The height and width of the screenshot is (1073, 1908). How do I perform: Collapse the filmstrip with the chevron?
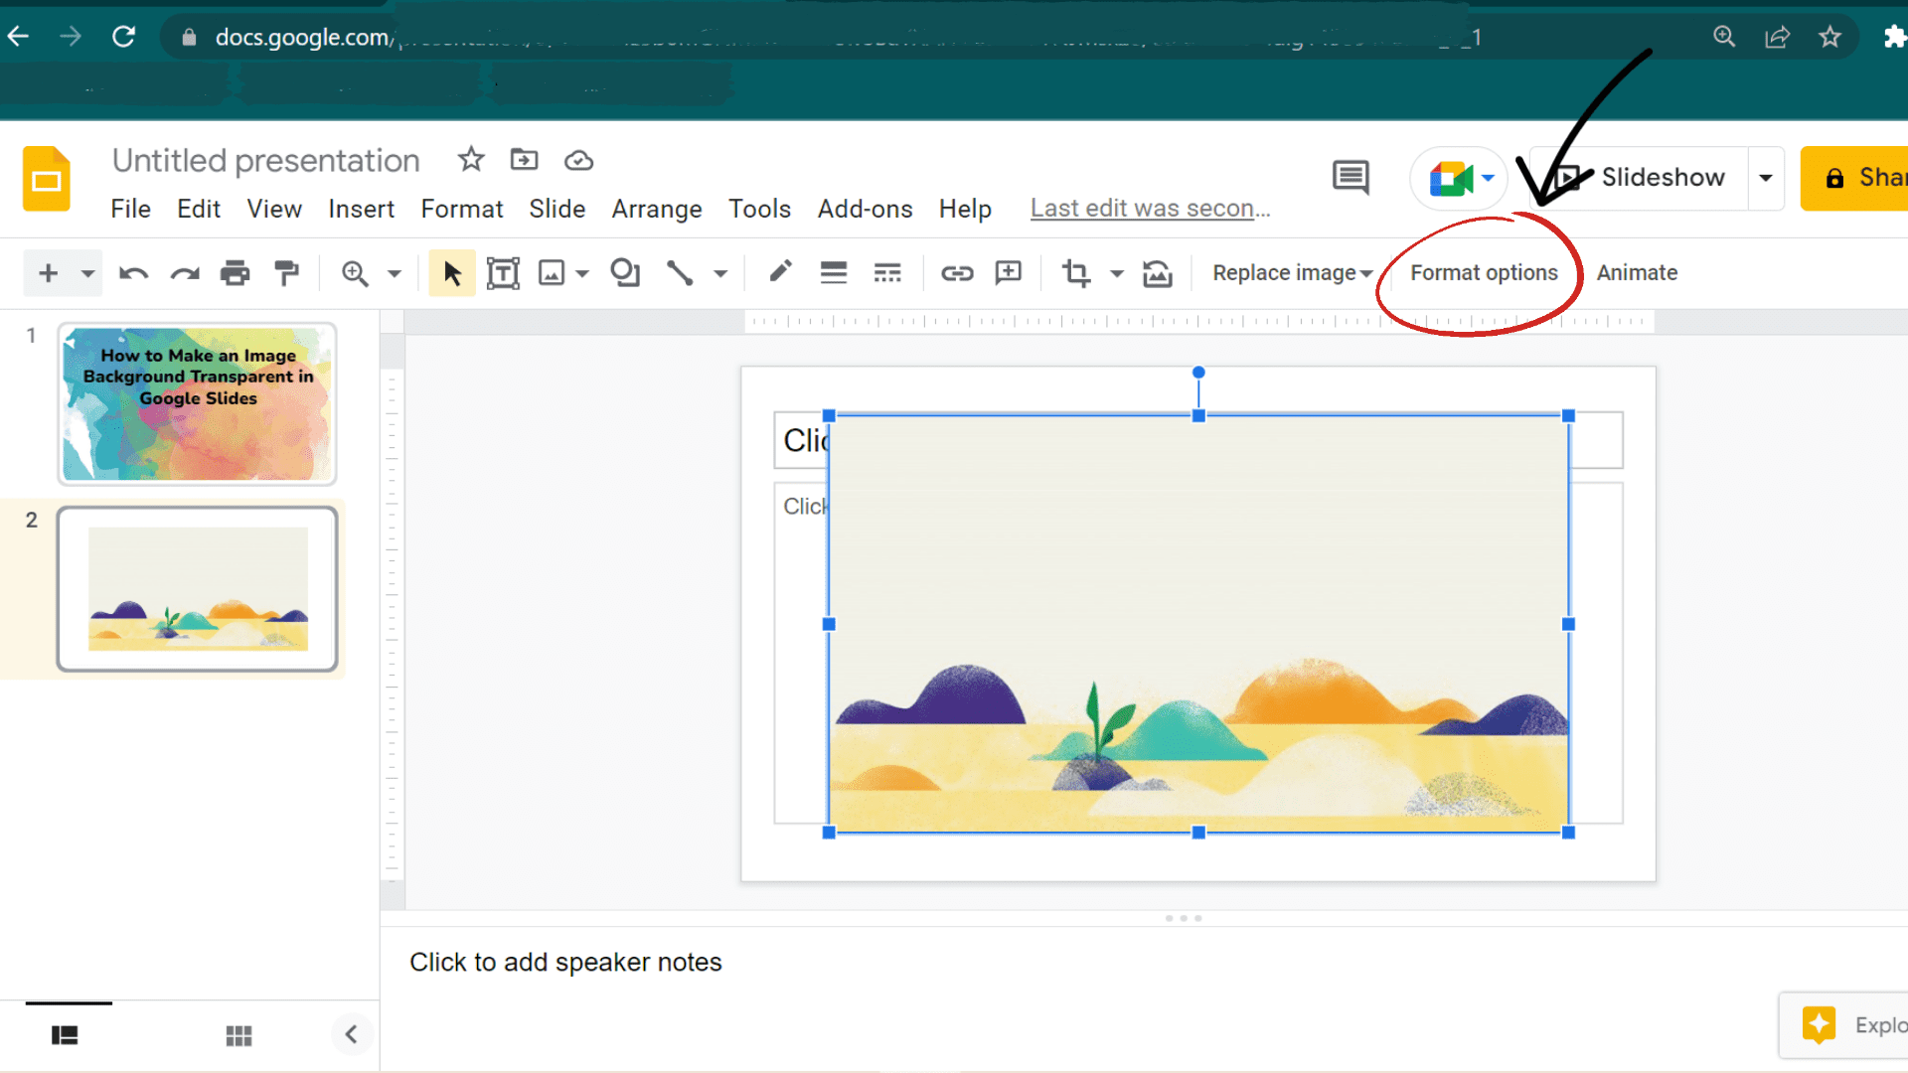tap(352, 1034)
